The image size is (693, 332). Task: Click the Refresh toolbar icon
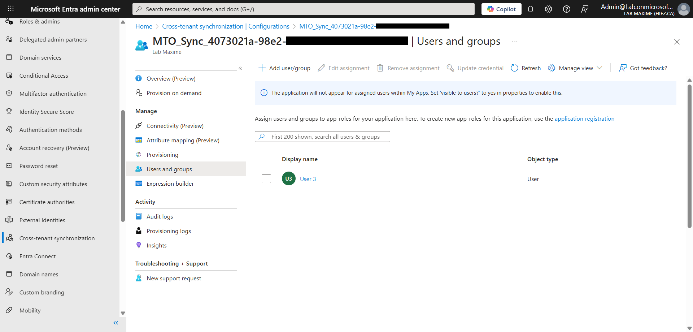click(514, 68)
